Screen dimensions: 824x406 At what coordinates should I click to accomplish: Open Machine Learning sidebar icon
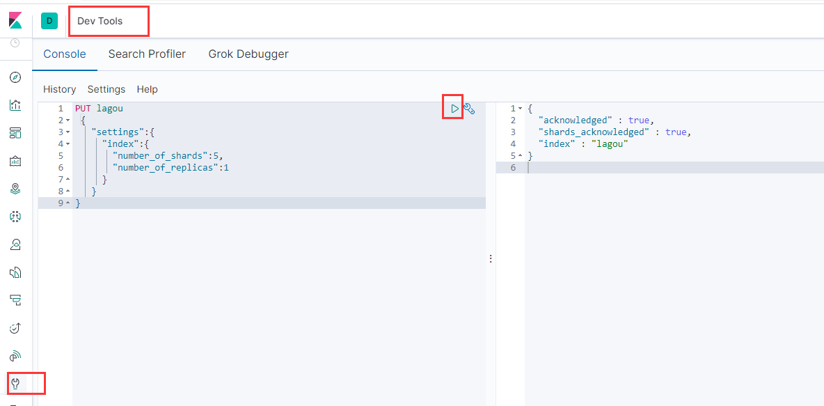(15, 216)
